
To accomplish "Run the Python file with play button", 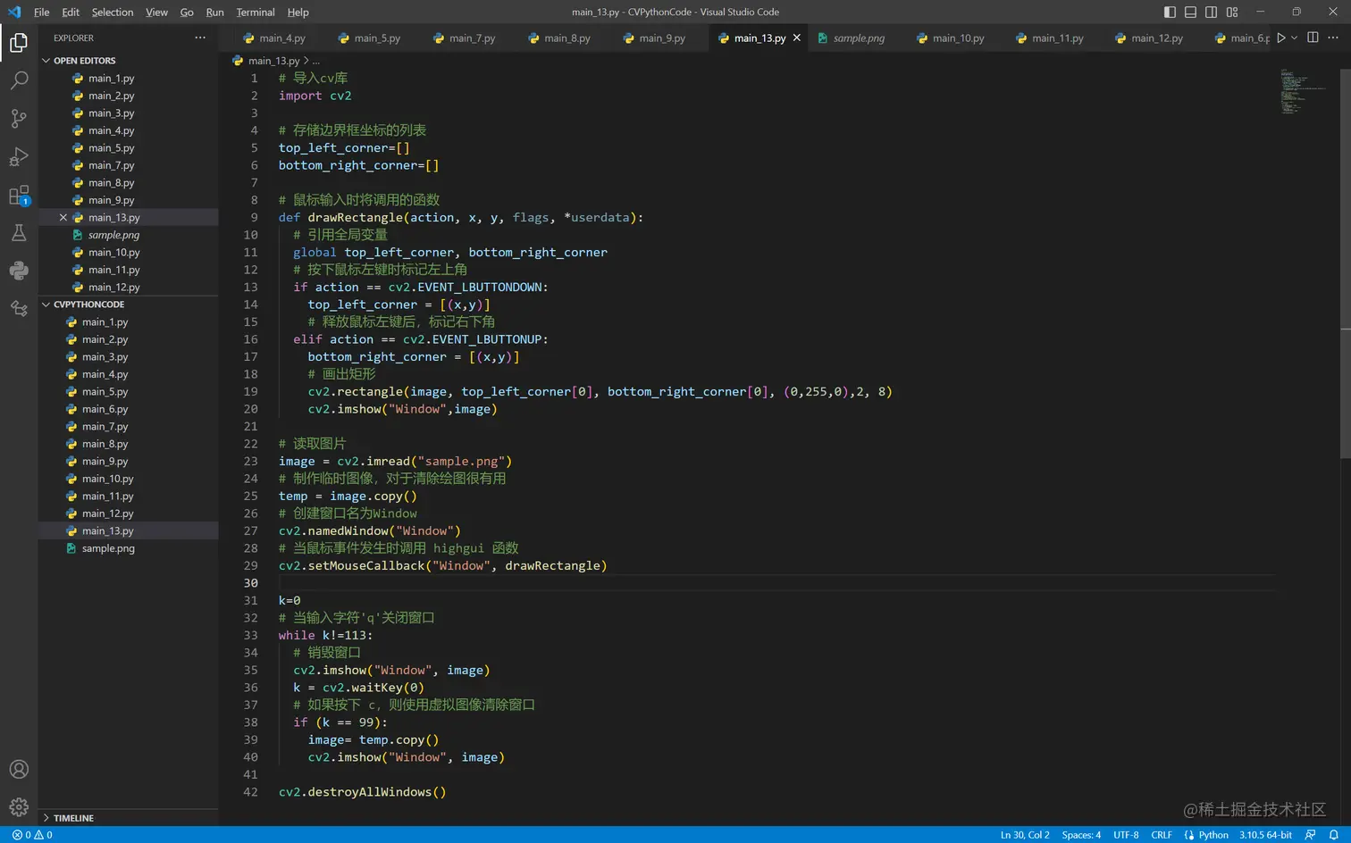I will tap(1280, 38).
